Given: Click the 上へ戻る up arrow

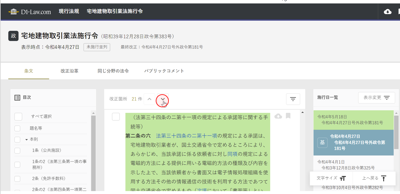Looking at the screenshot, I should point(384,178).
